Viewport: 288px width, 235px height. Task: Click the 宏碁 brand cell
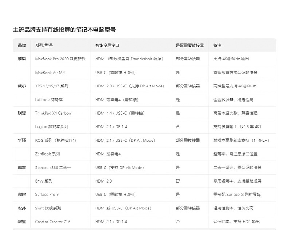[22, 208]
